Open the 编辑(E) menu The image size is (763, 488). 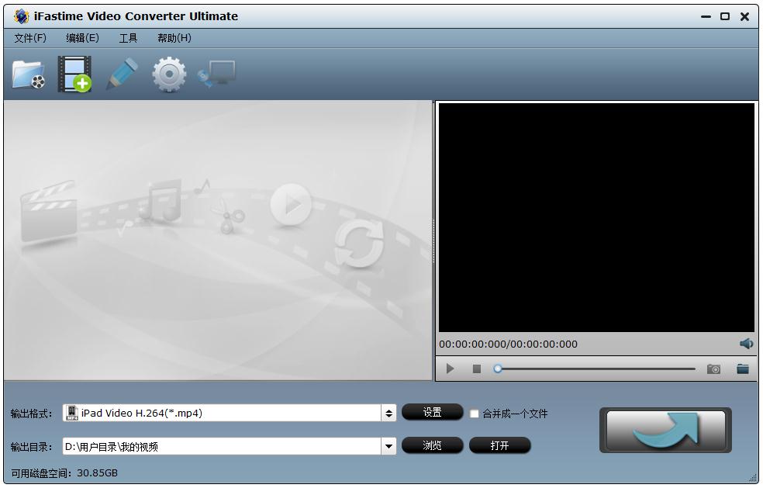point(82,38)
